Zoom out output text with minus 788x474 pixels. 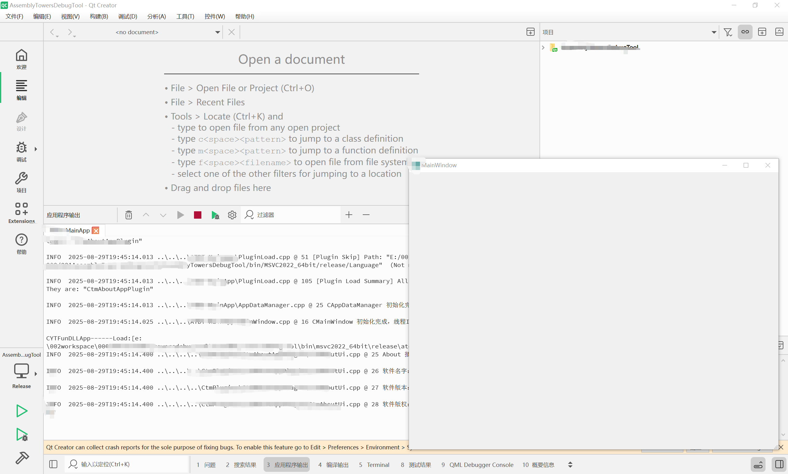pos(366,215)
